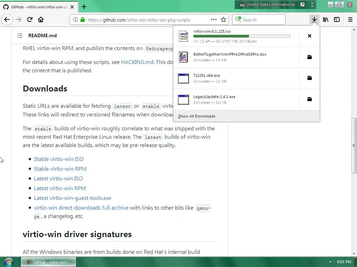Click the green padlock security icon

pyautogui.click(x=83, y=20)
